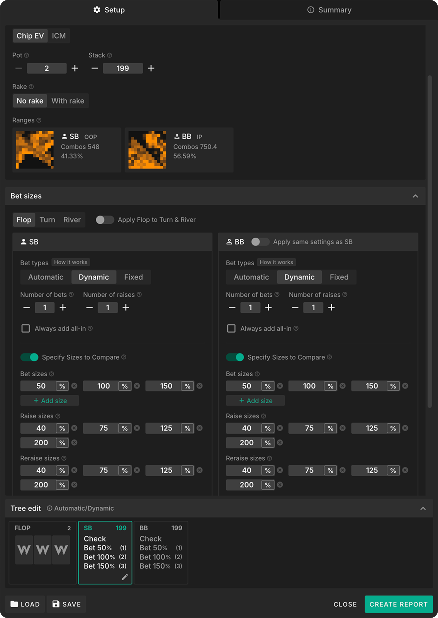The height and width of the screenshot is (618, 438).
Task: Open the Tree edit info icon
Action: [x=49, y=508]
